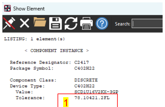
Task: Click the 'Reference Designator:' label
Action: point(41,63)
